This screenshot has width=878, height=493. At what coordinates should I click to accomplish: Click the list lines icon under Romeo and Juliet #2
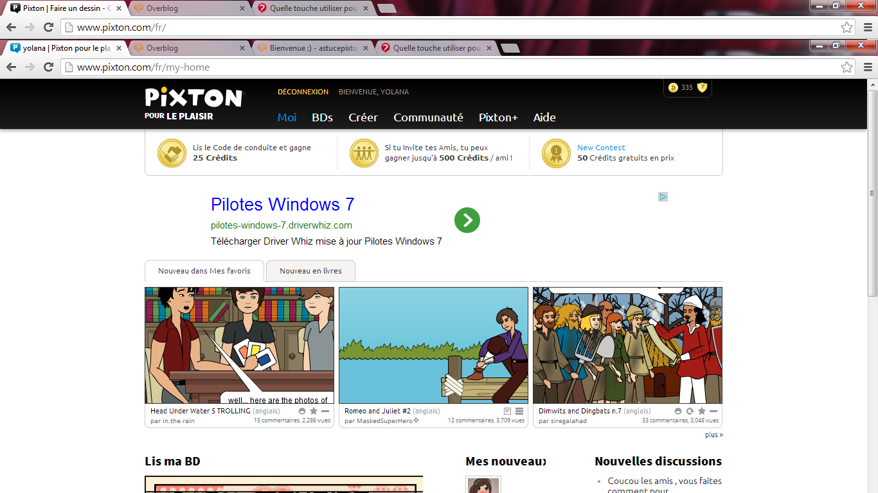coord(519,411)
